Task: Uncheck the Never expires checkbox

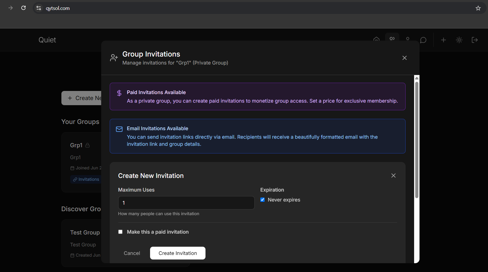Action: (x=263, y=200)
